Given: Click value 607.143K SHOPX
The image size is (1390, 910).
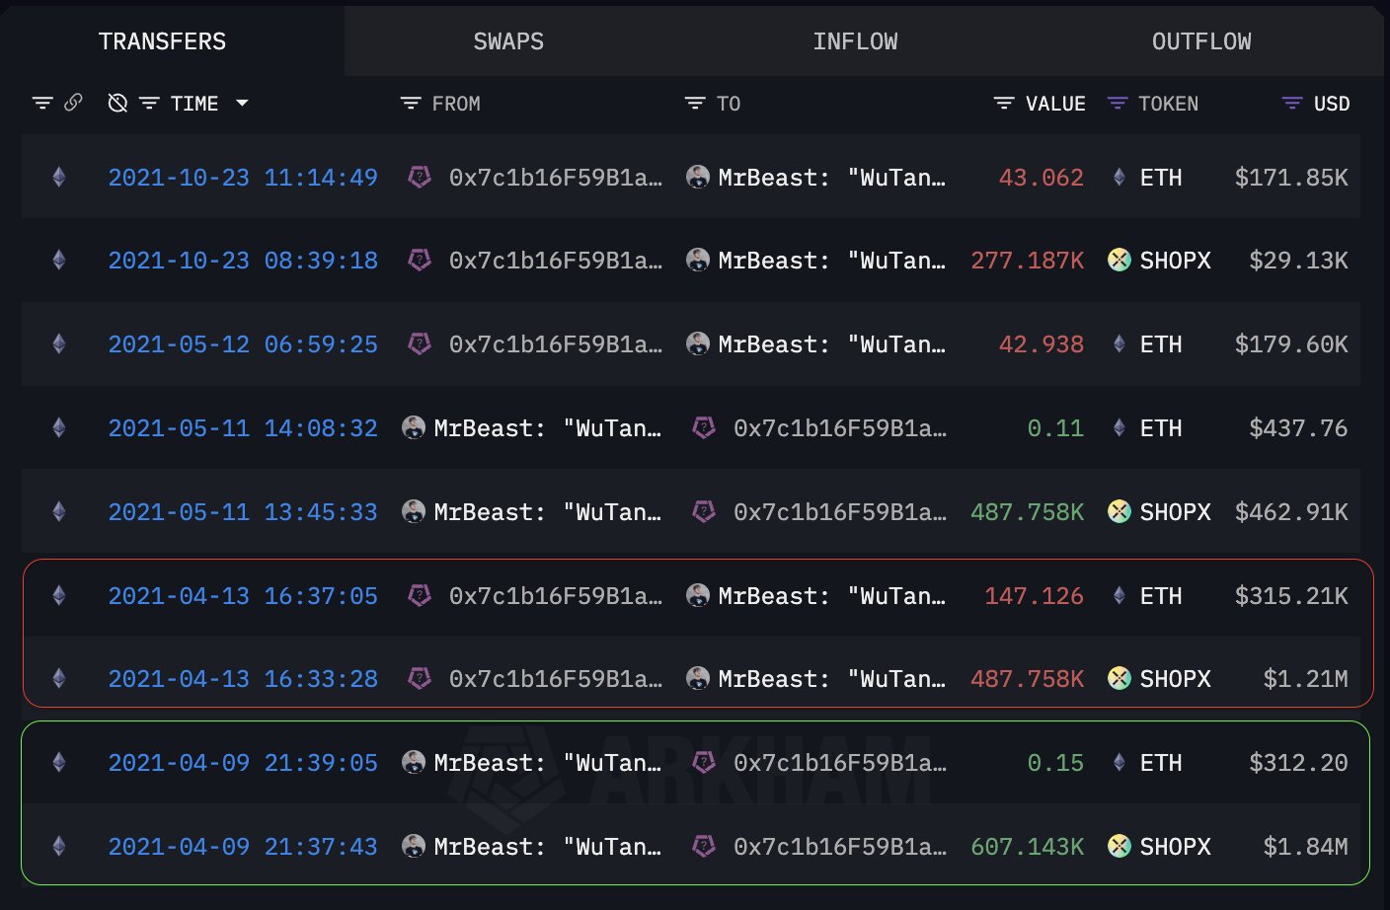Looking at the screenshot, I should coord(1028,847).
